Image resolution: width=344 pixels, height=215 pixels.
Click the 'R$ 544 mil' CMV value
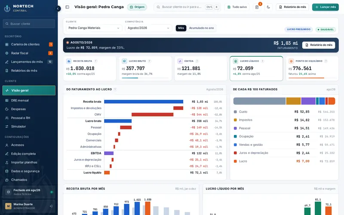pos(199,114)
